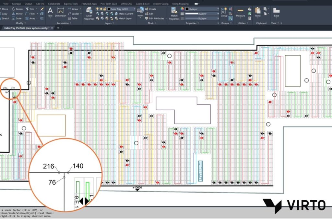Select the Linear dimension tool

(73, 9)
